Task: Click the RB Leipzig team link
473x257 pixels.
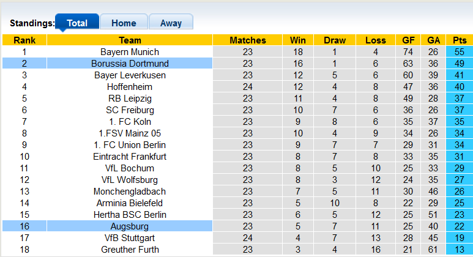Action: coord(130,99)
